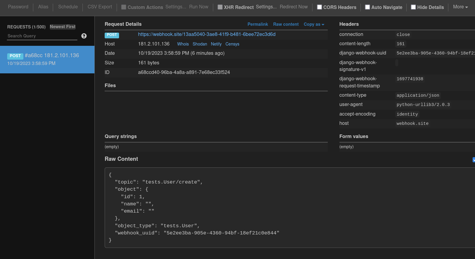Open the webhook.site request URL

[x=207, y=34]
